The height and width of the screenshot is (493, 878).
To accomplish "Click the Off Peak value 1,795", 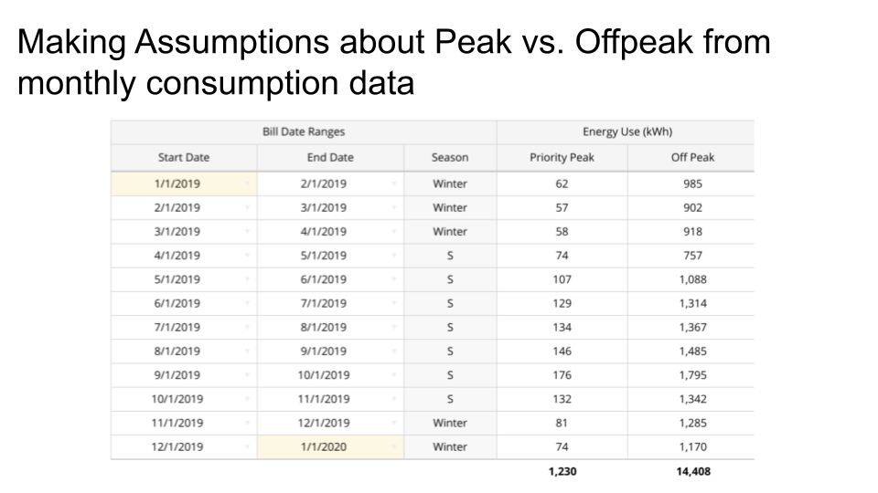I will tap(692, 375).
